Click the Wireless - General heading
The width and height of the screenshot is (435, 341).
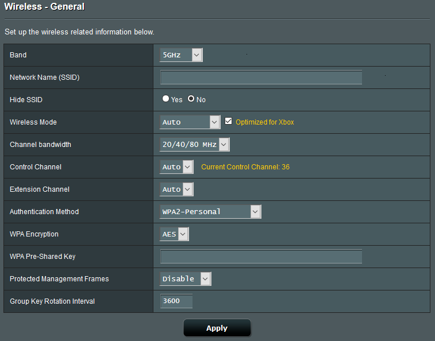point(44,7)
